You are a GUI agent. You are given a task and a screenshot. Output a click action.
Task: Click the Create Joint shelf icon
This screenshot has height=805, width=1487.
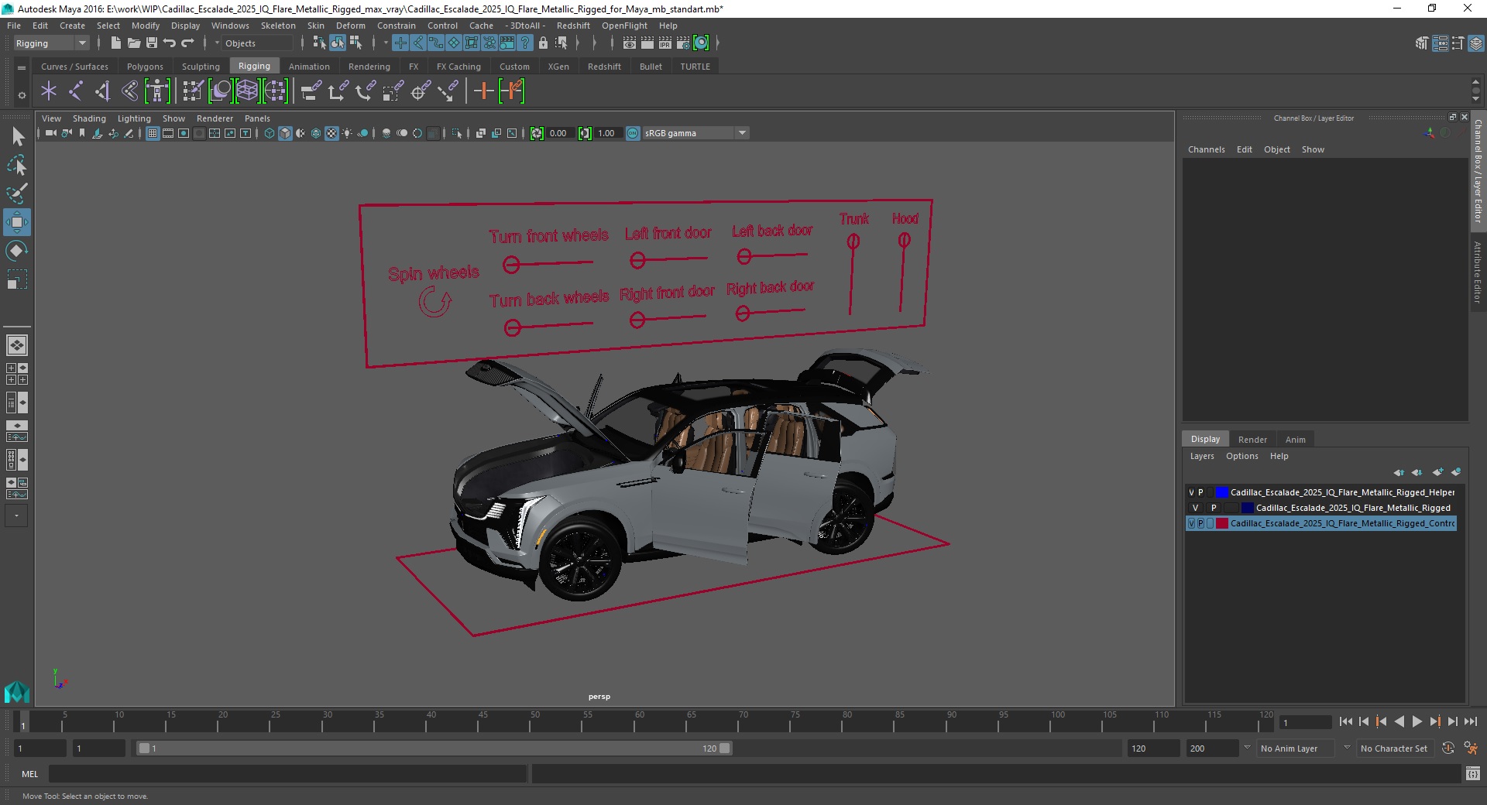pyautogui.click(x=76, y=91)
